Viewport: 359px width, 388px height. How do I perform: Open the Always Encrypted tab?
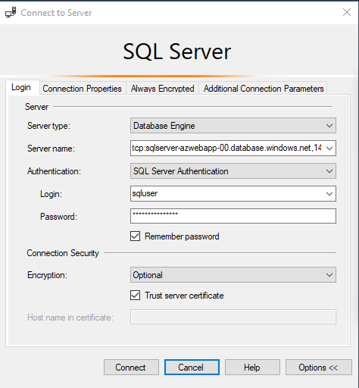(x=162, y=89)
